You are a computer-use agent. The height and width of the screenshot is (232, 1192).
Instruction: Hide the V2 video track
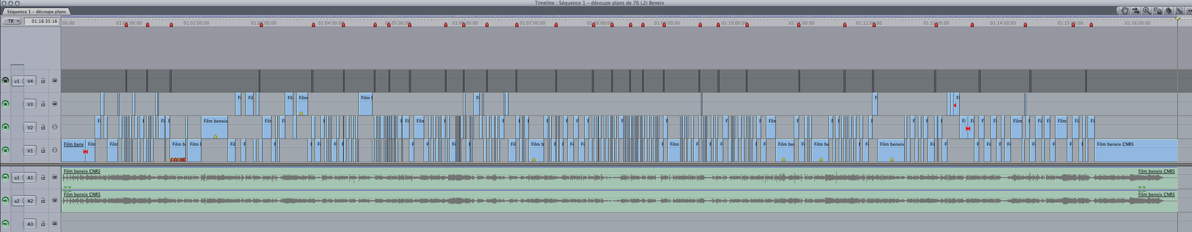6,127
